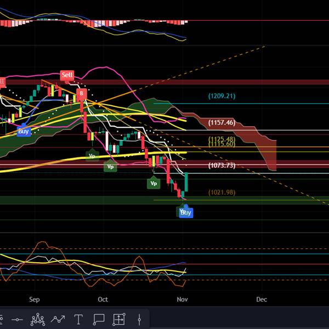
Task: Click the red B signal marker
Action: [81, 94]
